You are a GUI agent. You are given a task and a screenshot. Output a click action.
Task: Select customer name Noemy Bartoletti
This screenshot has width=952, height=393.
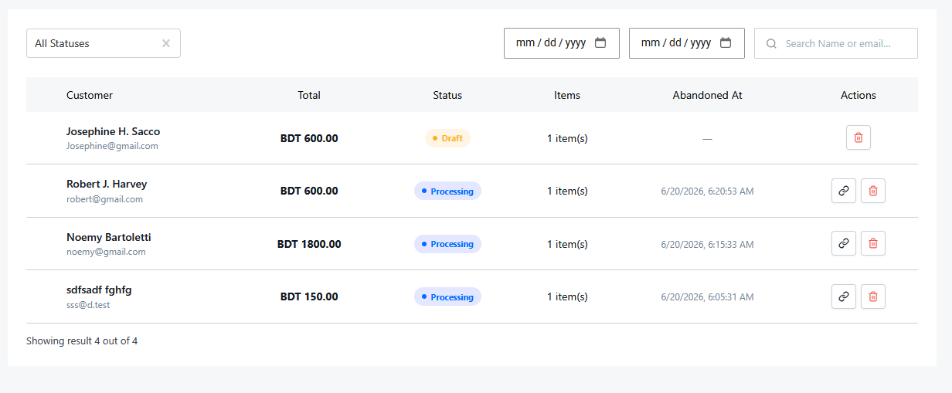[108, 237]
